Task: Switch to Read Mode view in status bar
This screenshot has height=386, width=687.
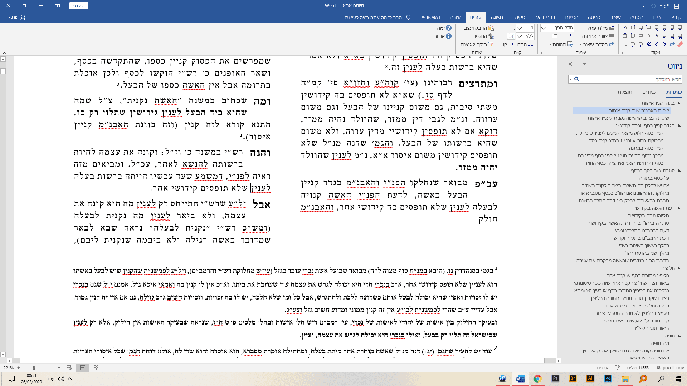Action: (x=96, y=367)
